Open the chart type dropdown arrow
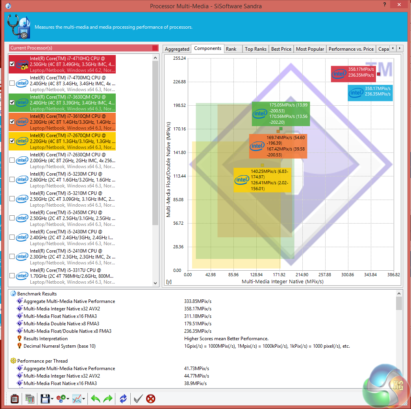This screenshot has width=411, height=409. pyautogui.click(x=83, y=399)
